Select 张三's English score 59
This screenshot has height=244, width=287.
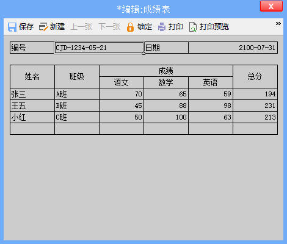click(211, 94)
